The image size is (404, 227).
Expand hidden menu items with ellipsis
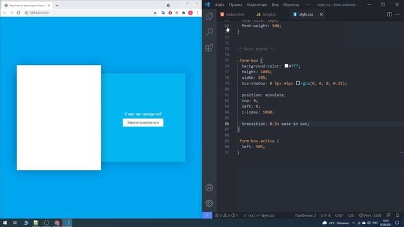[x=307, y=4]
